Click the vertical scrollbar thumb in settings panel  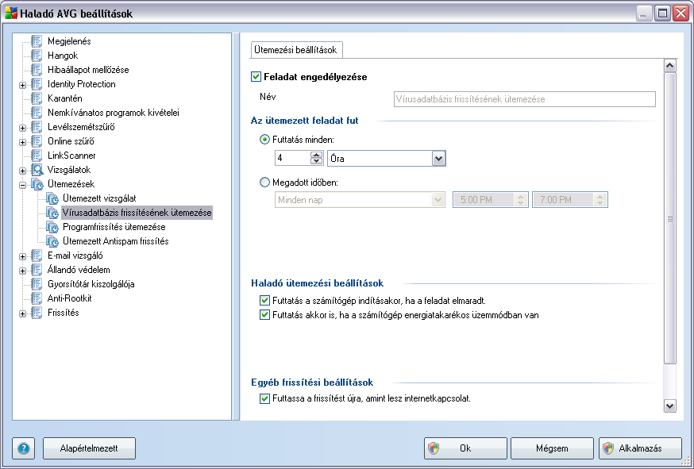670,218
